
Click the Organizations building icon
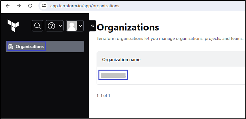(11, 46)
